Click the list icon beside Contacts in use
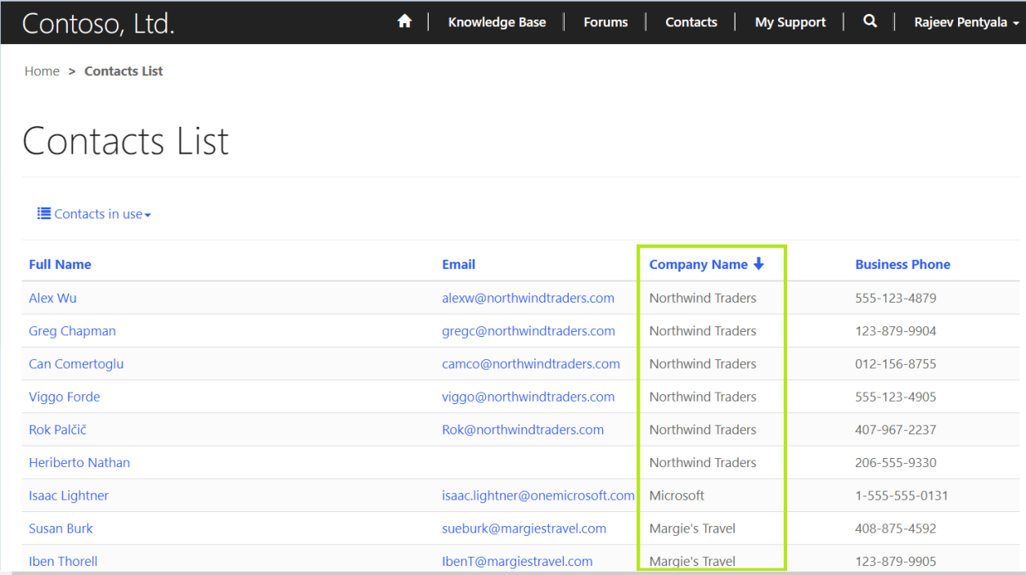 point(43,213)
